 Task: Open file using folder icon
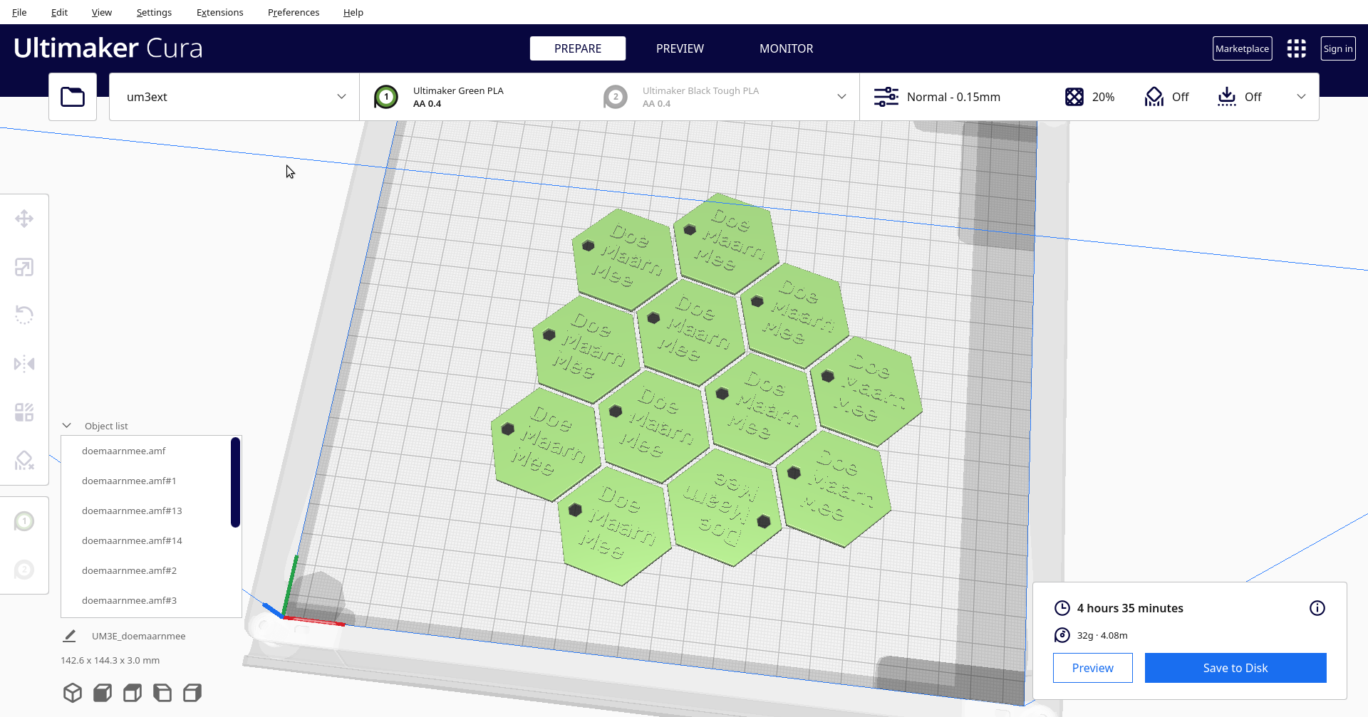coord(73,97)
